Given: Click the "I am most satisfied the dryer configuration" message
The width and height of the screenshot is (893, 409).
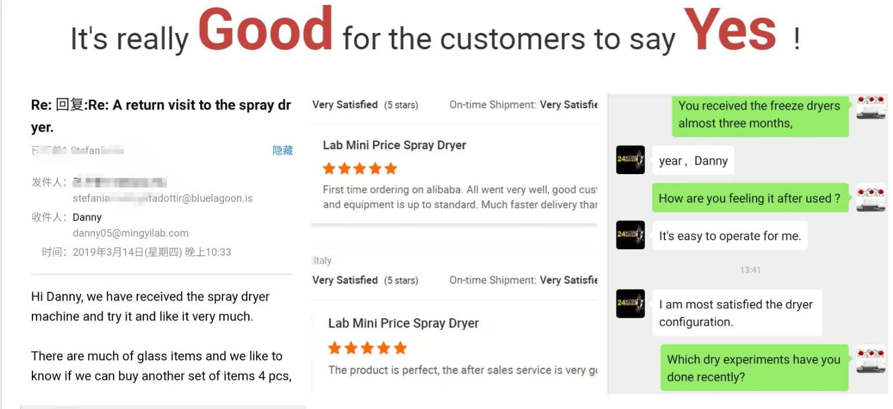Looking at the screenshot, I should tap(736, 313).
